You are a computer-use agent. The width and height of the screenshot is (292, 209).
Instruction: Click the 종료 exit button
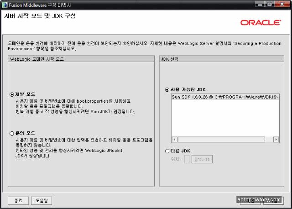click(x=18, y=201)
